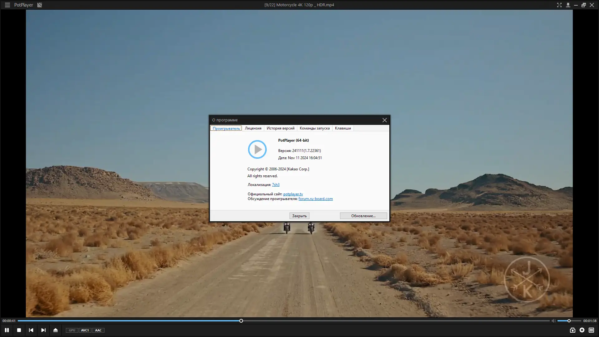The width and height of the screenshot is (599, 337).
Task: Pause the video playback
Action: pyautogui.click(x=7, y=330)
